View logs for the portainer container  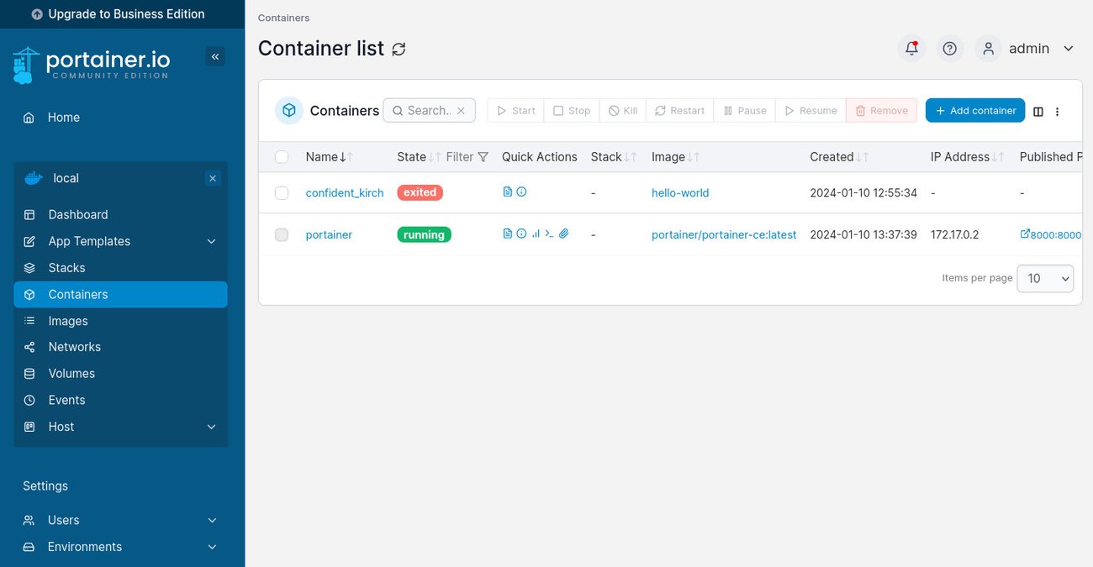click(508, 234)
